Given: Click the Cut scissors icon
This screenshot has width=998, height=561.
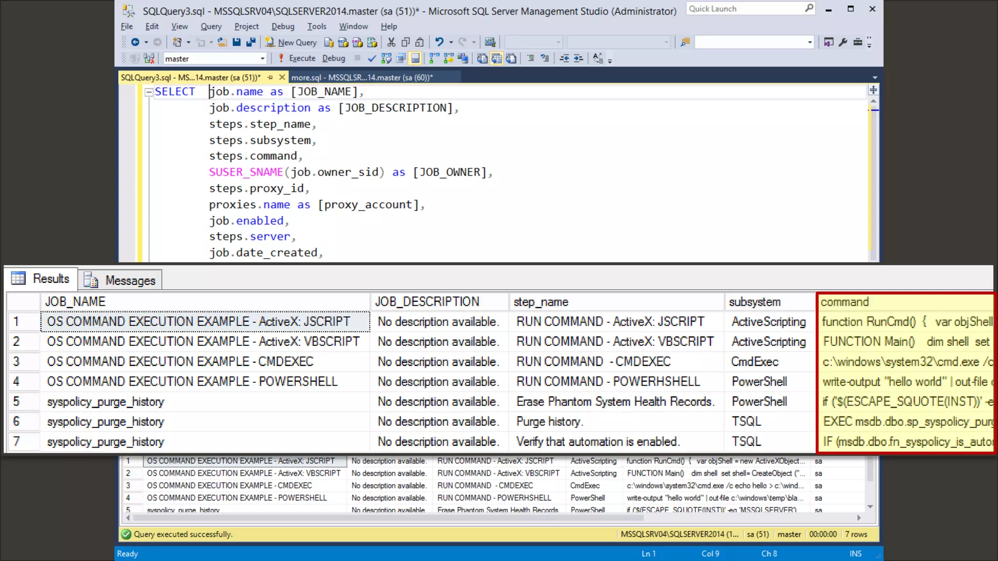Looking at the screenshot, I should tap(391, 42).
